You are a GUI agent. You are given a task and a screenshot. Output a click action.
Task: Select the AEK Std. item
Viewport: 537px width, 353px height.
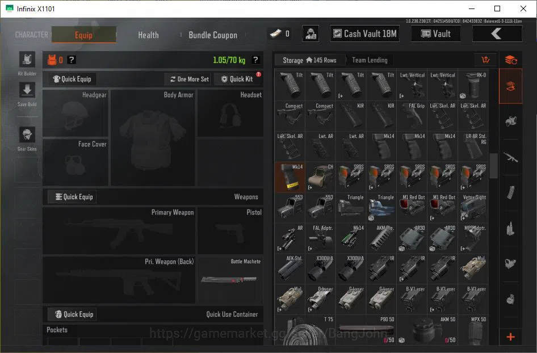290,269
